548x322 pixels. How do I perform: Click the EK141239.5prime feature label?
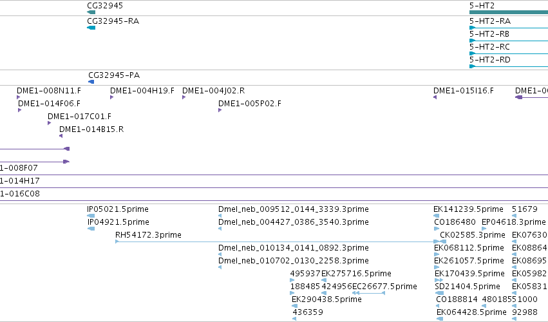[468, 209]
